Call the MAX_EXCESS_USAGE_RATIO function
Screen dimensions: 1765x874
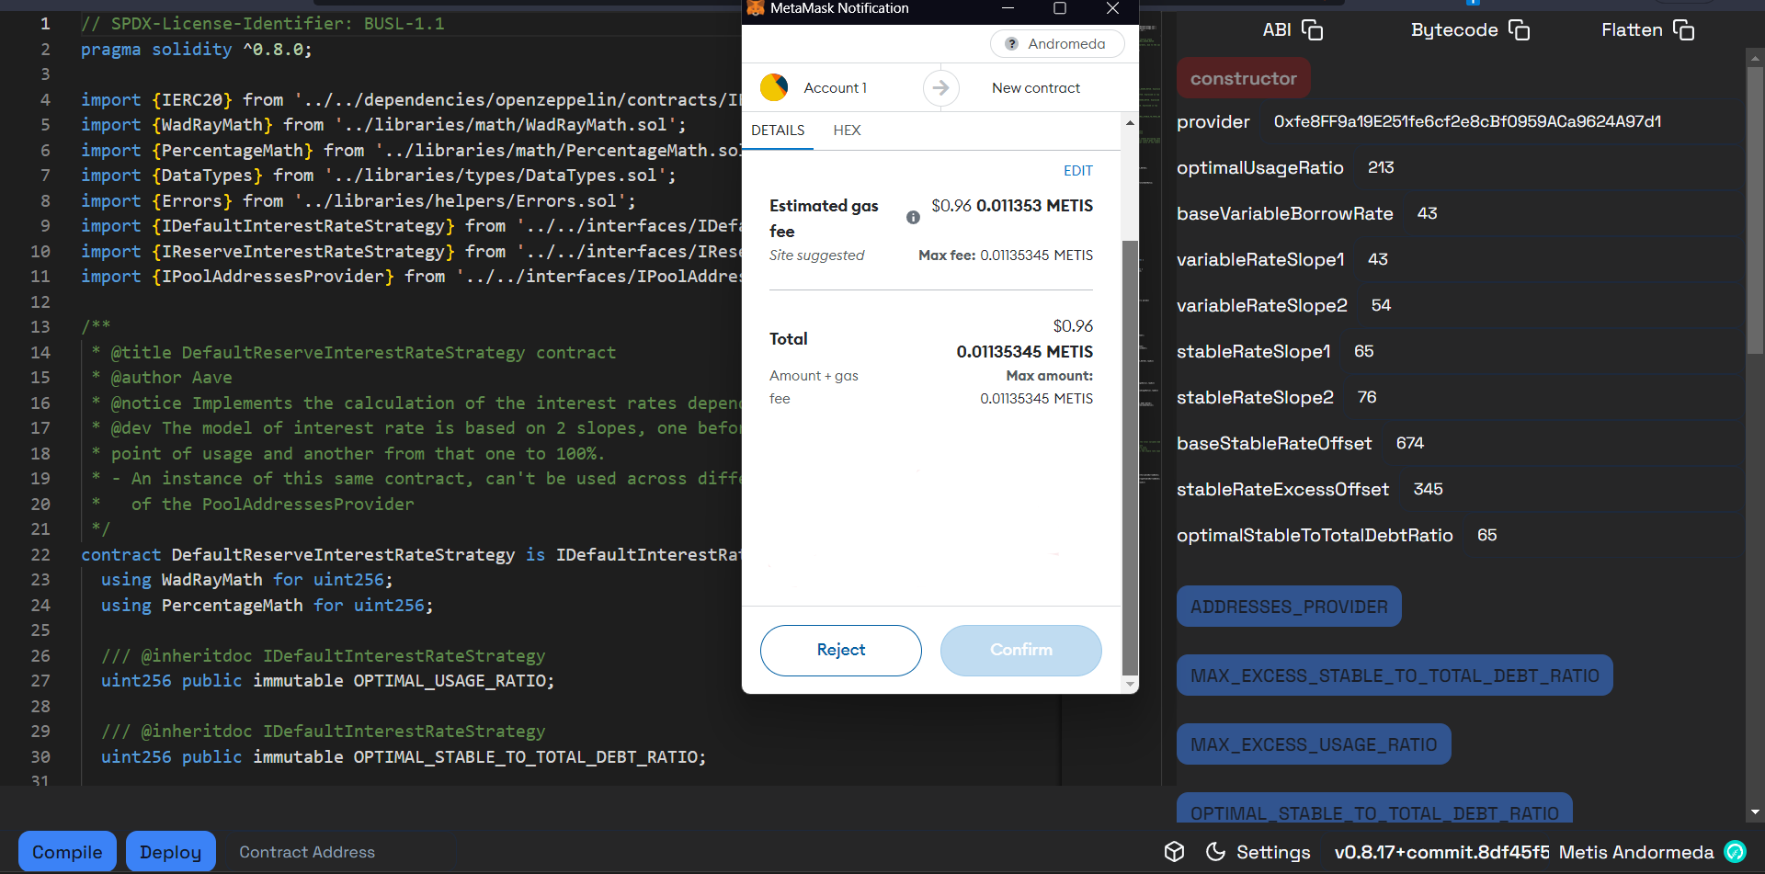click(1314, 744)
